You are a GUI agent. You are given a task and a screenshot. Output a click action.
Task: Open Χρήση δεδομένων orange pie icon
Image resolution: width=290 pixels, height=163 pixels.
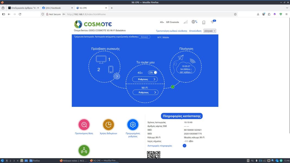click(108, 125)
